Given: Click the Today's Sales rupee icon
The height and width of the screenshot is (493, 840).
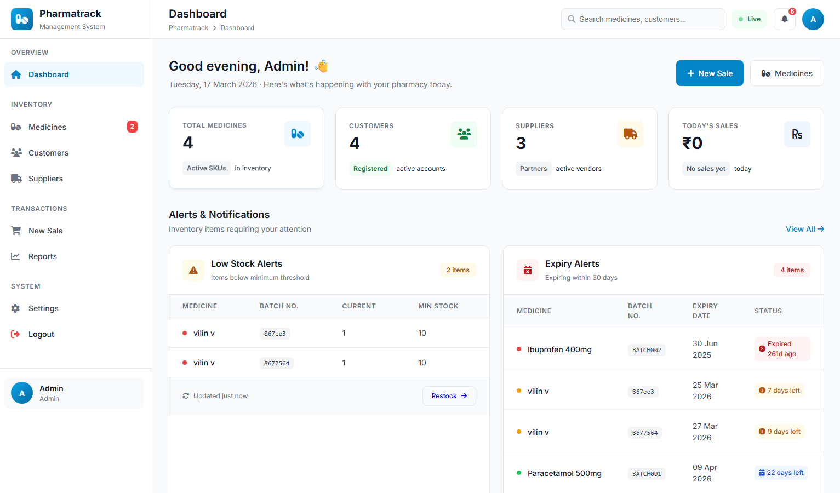Looking at the screenshot, I should (x=797, y=134).
